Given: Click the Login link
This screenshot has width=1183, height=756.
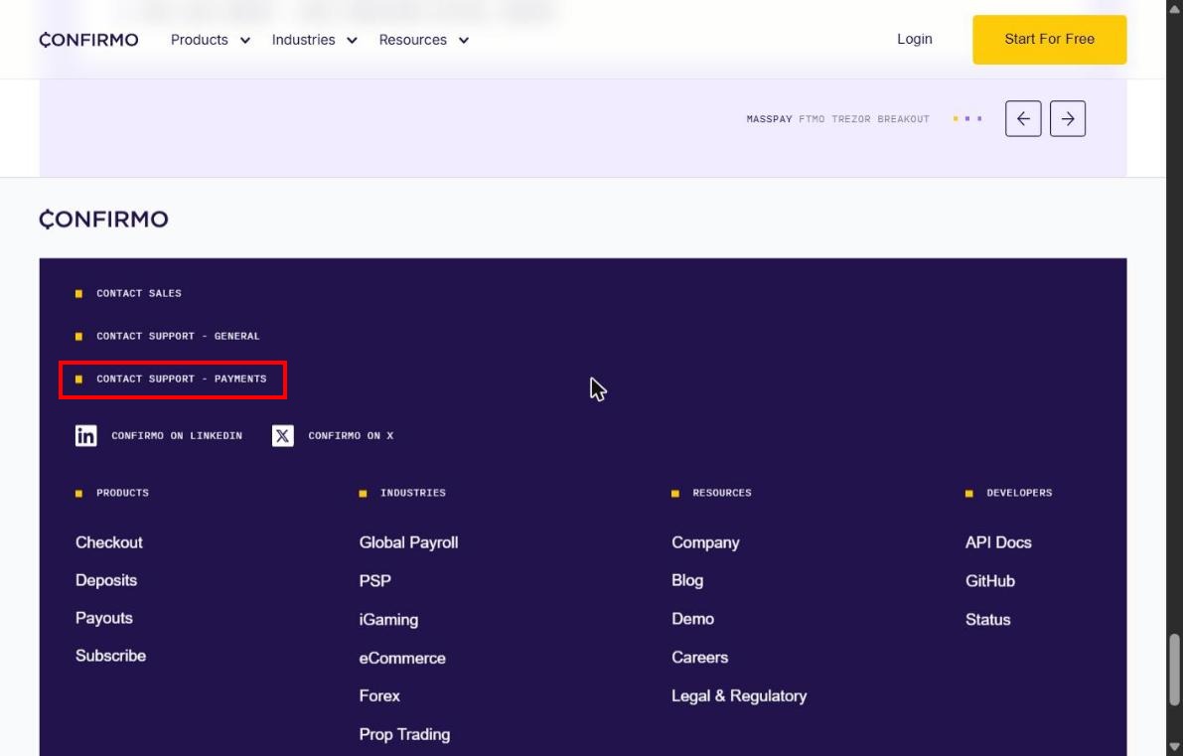Looking at the screenshot, I should click(x=915, y=39).
